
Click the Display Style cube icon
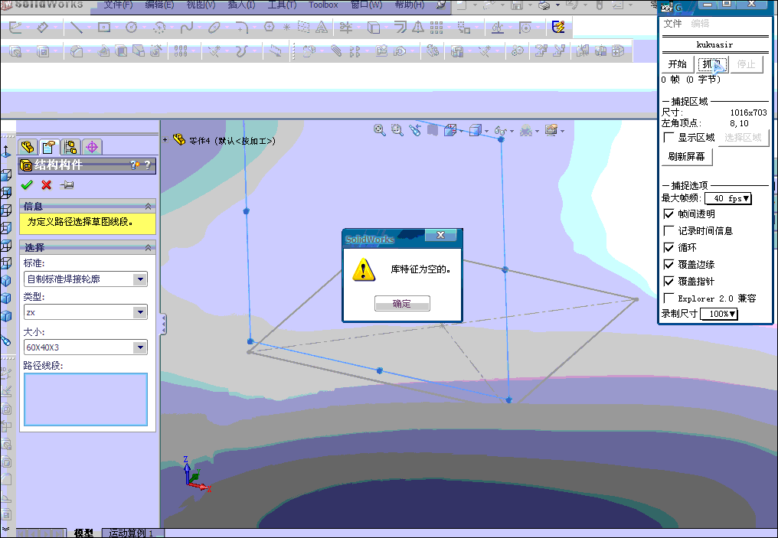pos(475,130)
